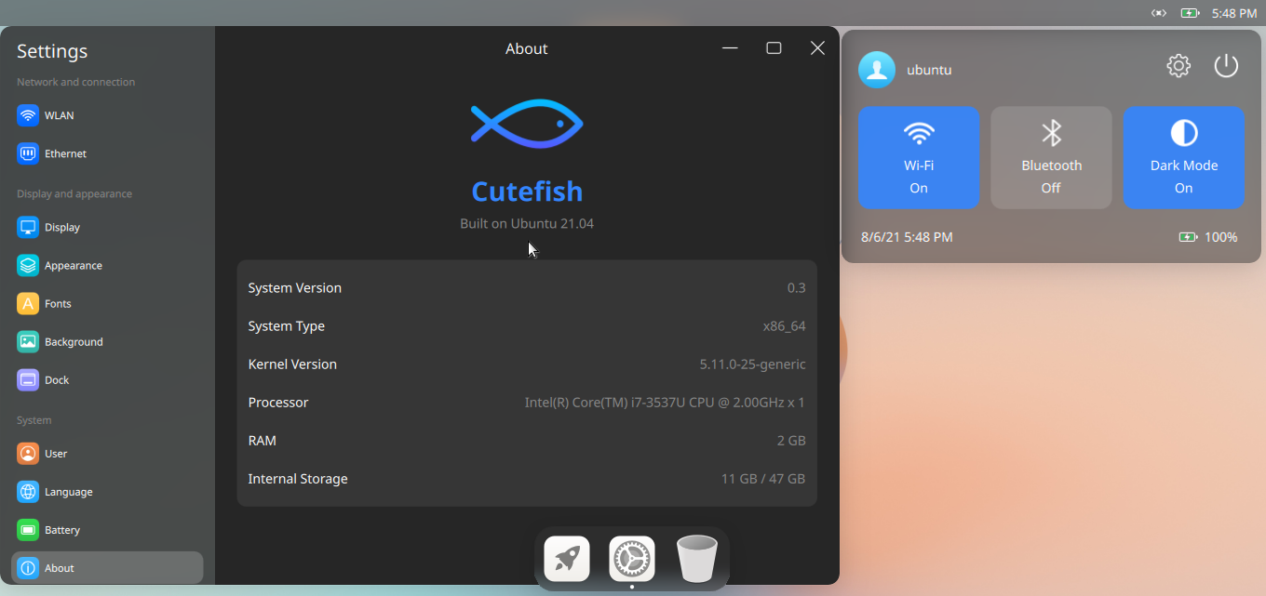This screenshot has width=1266, height=596.
Task: Click the Dock settings icon
Action: pyautogui.click(x=28, y=379)
